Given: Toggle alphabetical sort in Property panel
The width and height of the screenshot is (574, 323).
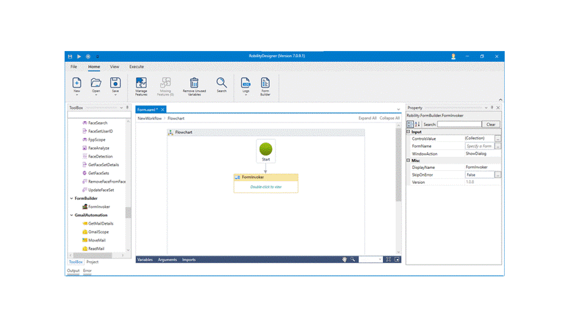Looking at the screenshot, I should click(x=417, y=124).
